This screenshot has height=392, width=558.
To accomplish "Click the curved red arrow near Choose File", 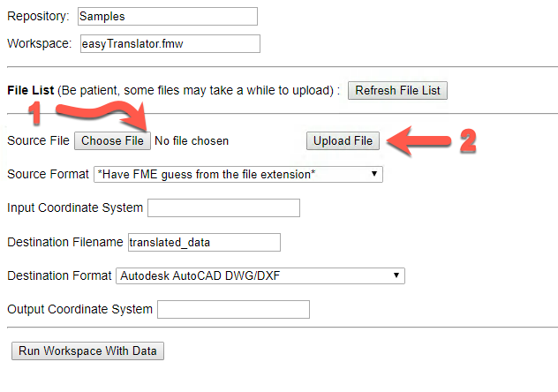I will (102, 116).
